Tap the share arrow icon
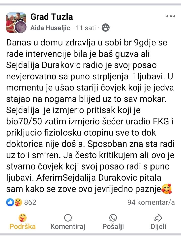181x238 pixels. click(158, 218)
